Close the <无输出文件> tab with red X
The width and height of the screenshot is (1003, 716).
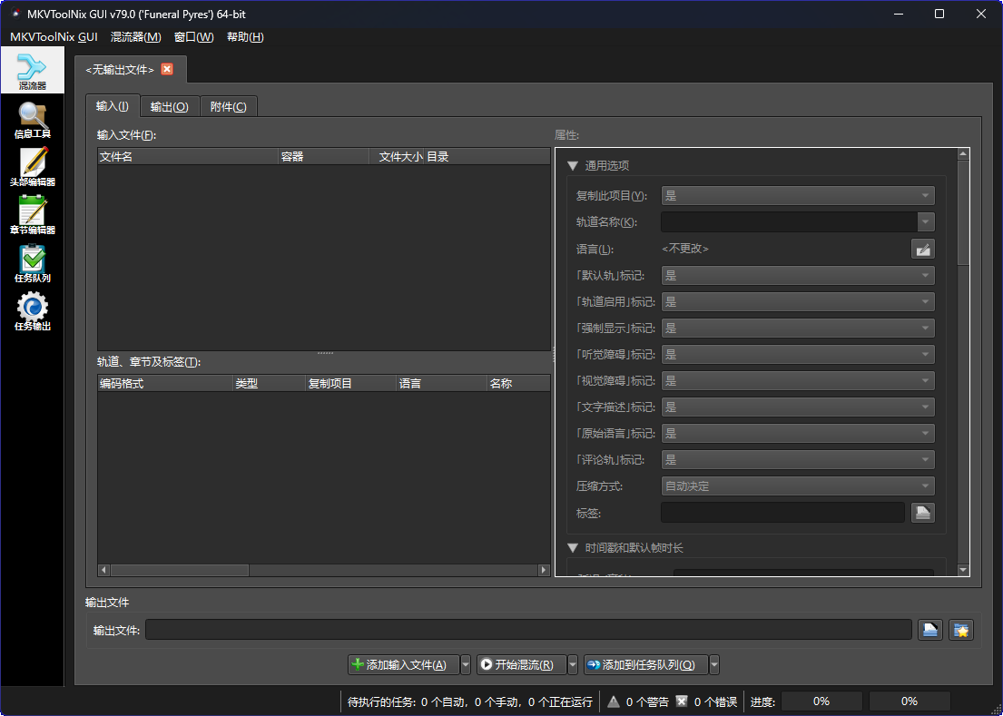(x=167, y=69)
